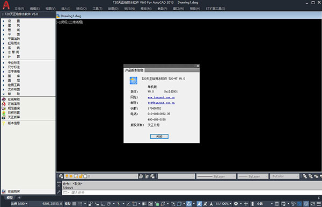
Task: Click the status bar settings gear icon
Action: coord(236,204)
